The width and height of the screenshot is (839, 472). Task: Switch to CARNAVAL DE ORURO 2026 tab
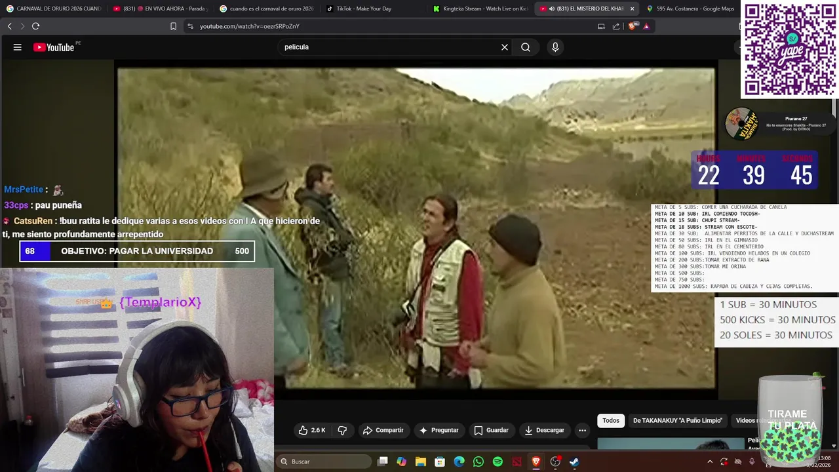point(54,9)
